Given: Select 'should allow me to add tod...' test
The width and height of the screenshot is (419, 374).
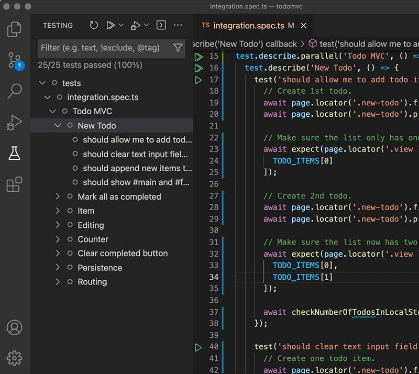Looking at the screenshot, I should click(x=137, y=139).
